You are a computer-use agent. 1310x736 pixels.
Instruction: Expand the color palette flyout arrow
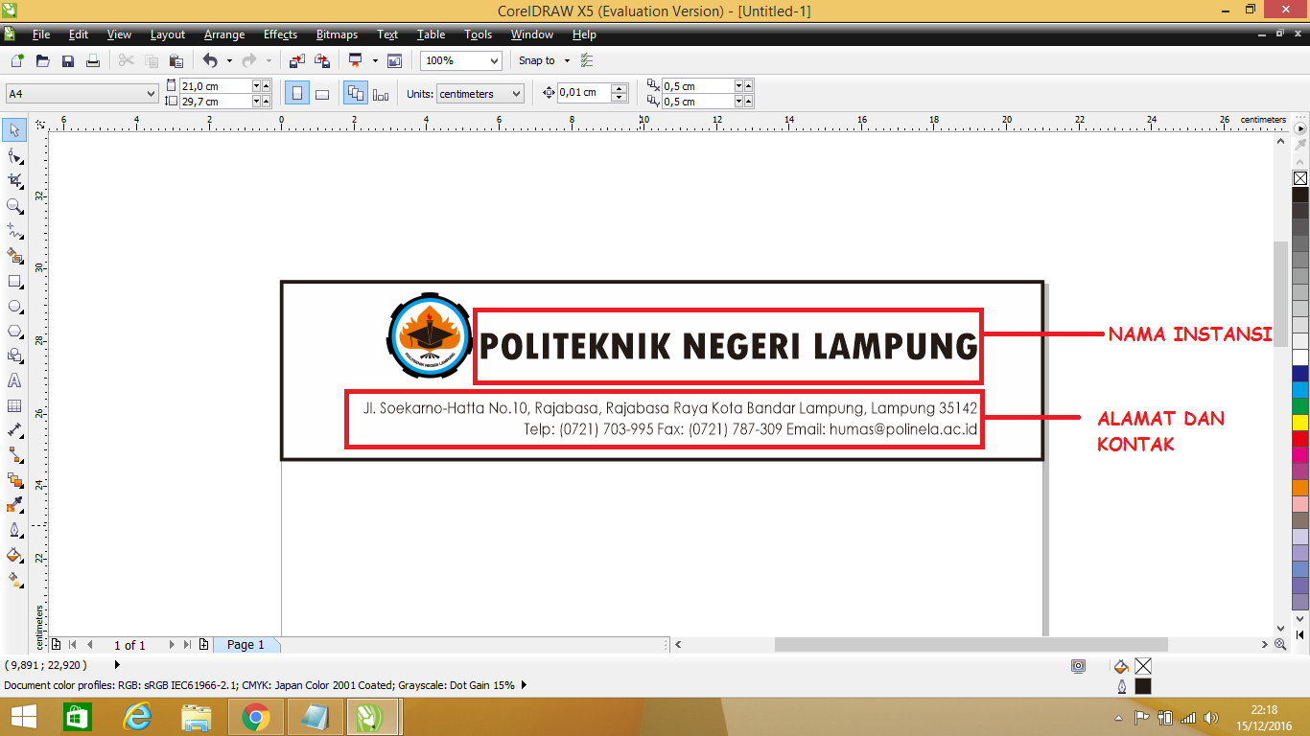tap(1300, 127)
